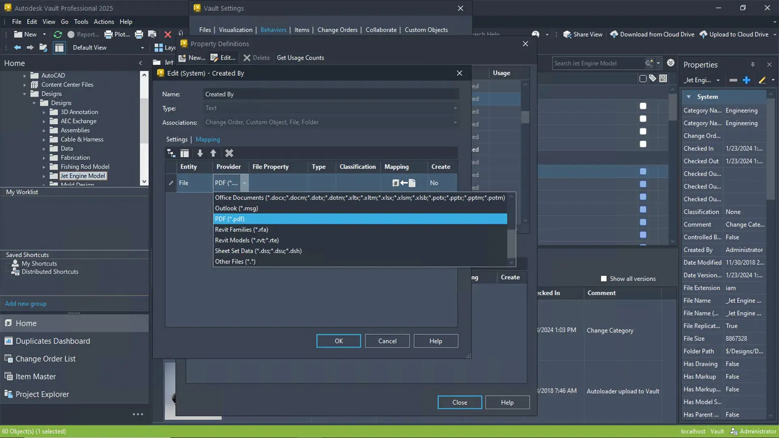
Task: Click the round double-chevron expand icon near search
Action: pyautogui.click(x=671, y=63)
